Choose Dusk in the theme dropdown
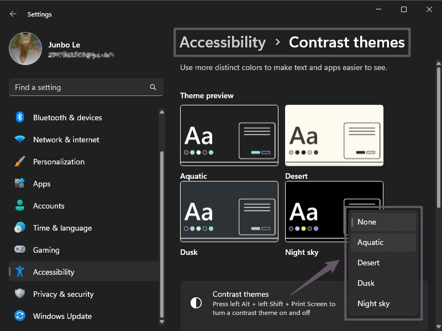 coord(383,283)
